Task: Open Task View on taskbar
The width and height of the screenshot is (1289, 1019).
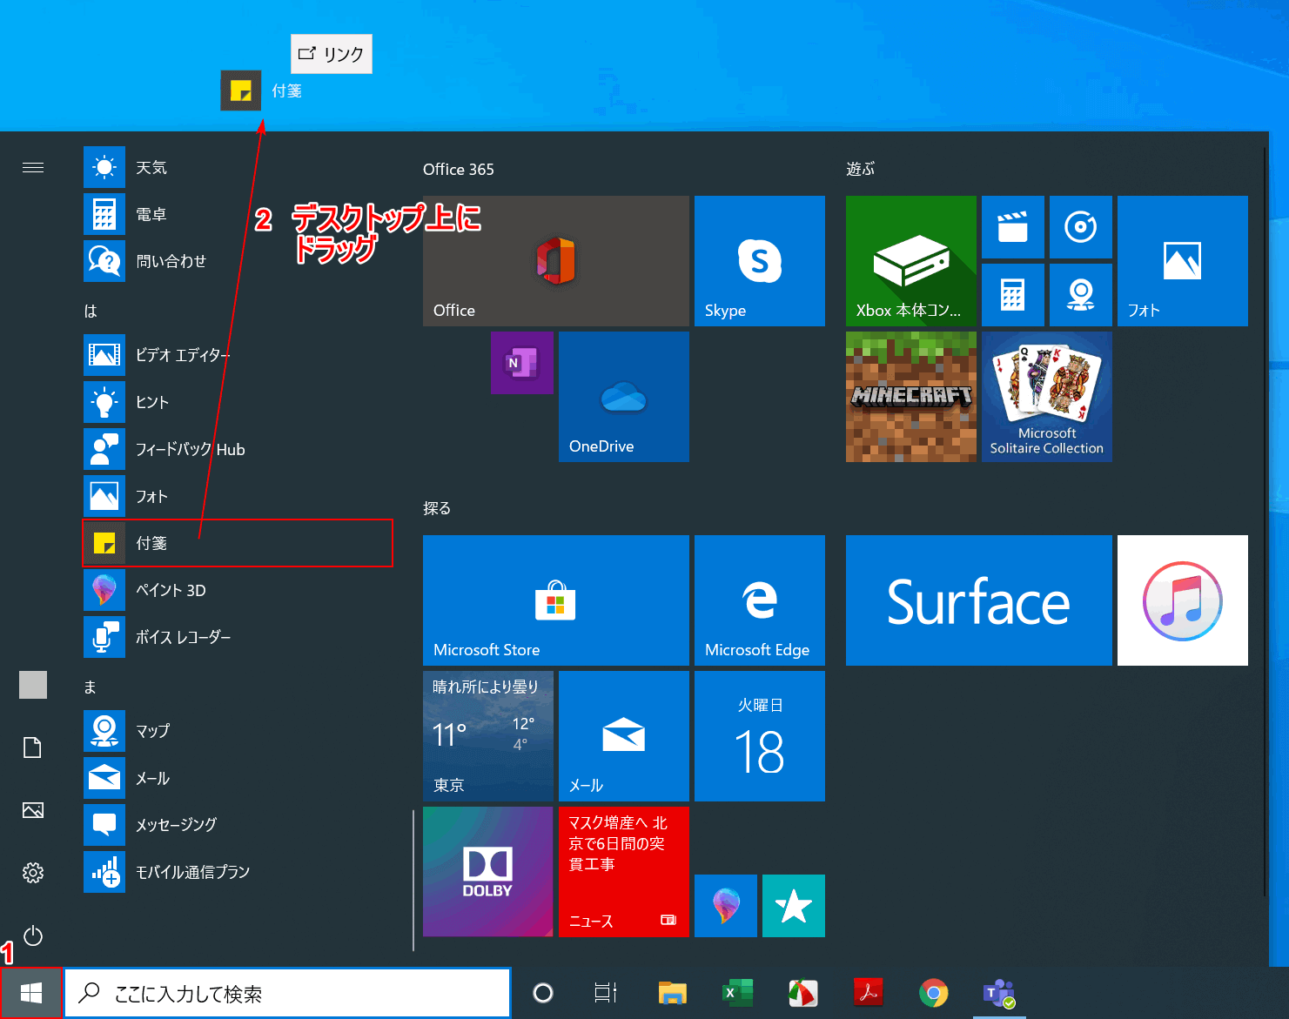Action: [x=606, y=993]
